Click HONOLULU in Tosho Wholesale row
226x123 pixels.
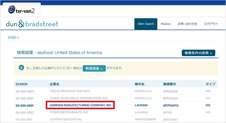(x=143, y=98)
